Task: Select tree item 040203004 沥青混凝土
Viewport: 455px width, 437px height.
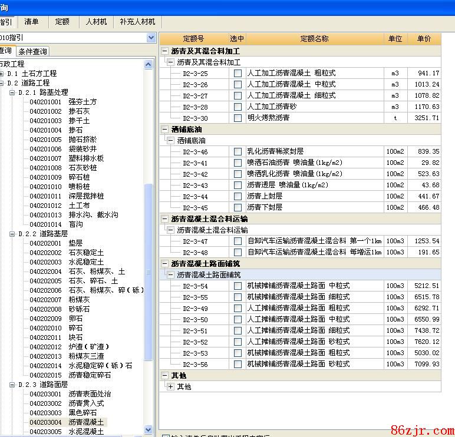Action: pyautogui.click(x=85, y=422)
